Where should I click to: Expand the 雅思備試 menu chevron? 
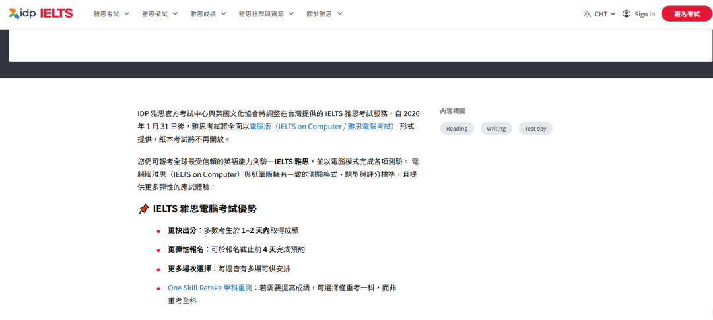click(x=175, y=14)
